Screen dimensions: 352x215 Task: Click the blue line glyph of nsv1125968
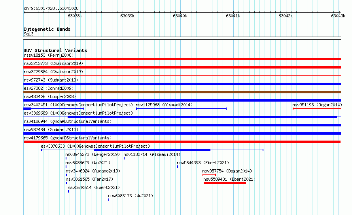182,109
